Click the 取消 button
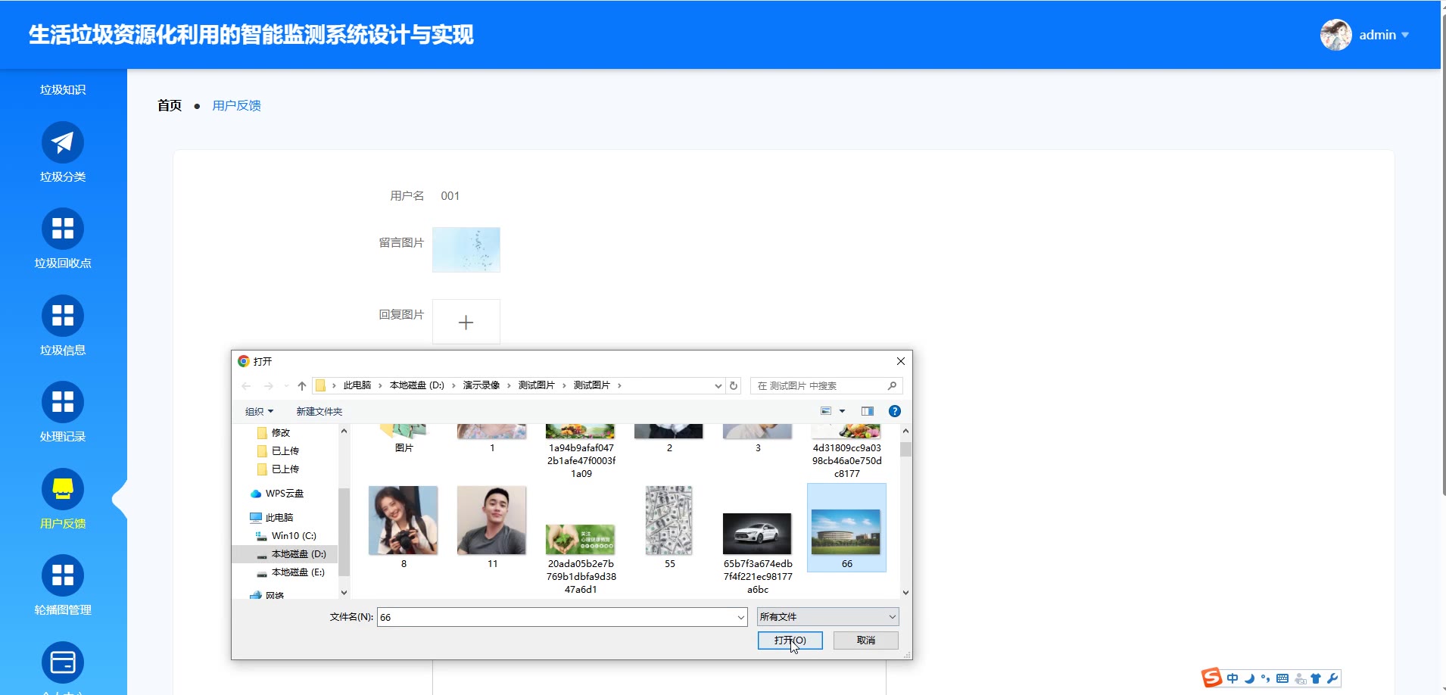1446x695 pixels. click(865, 640)
